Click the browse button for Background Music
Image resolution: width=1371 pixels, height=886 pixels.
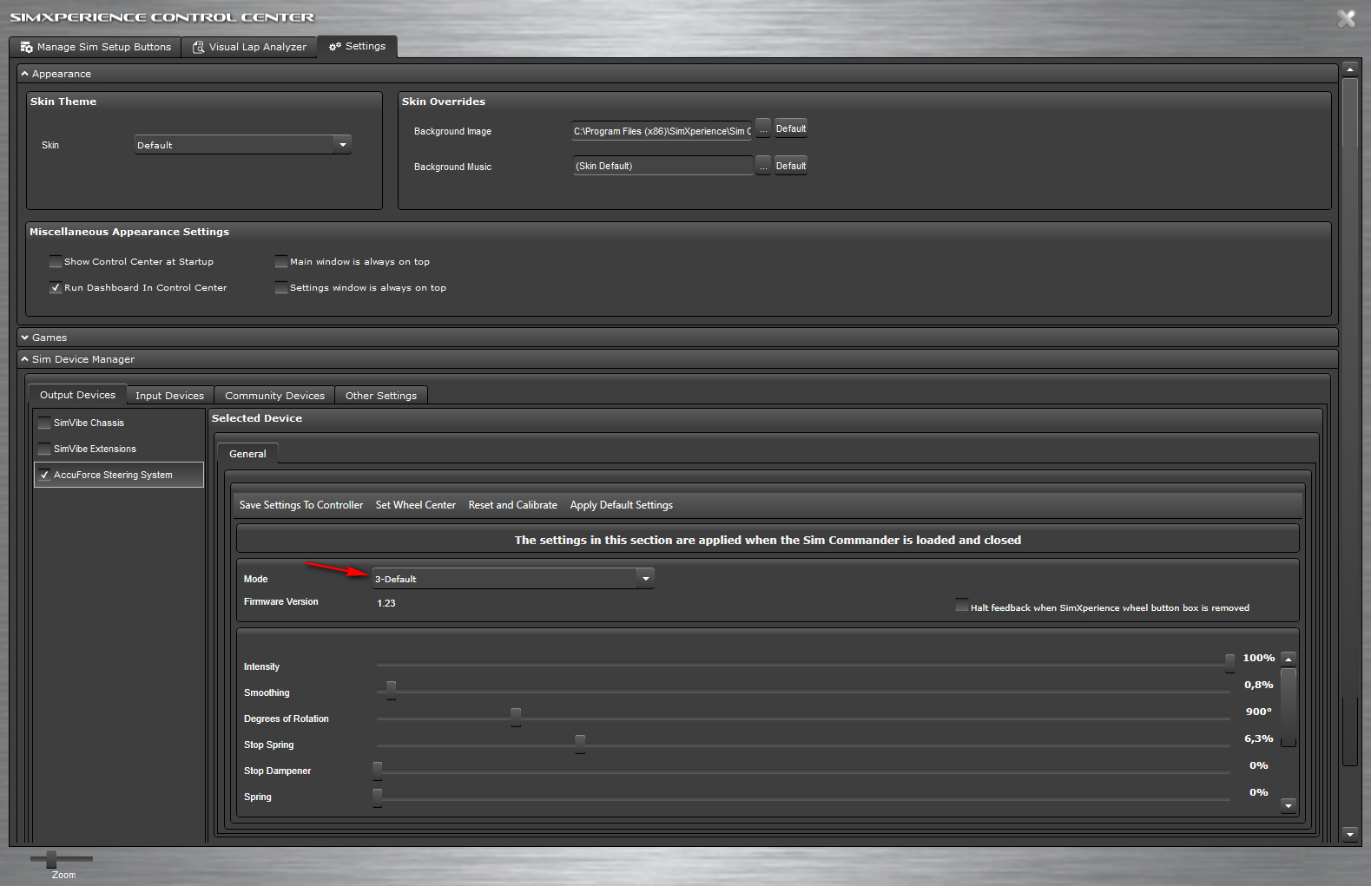763,166
